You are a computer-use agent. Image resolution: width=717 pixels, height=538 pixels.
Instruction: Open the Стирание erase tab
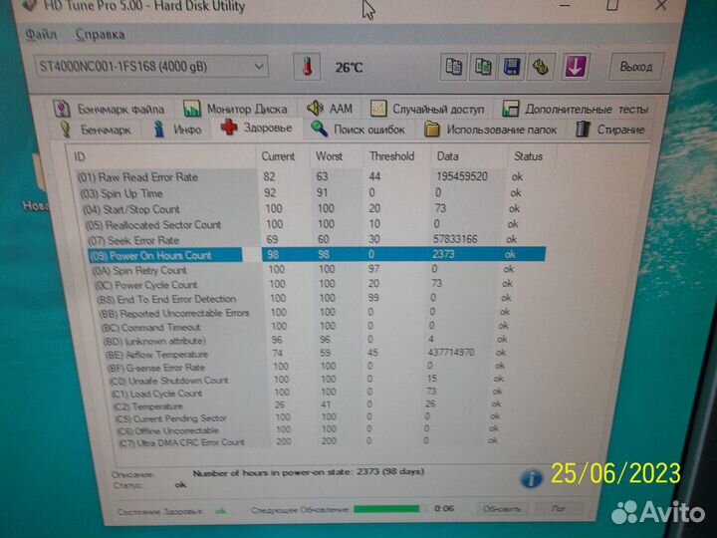click(610, 130)
